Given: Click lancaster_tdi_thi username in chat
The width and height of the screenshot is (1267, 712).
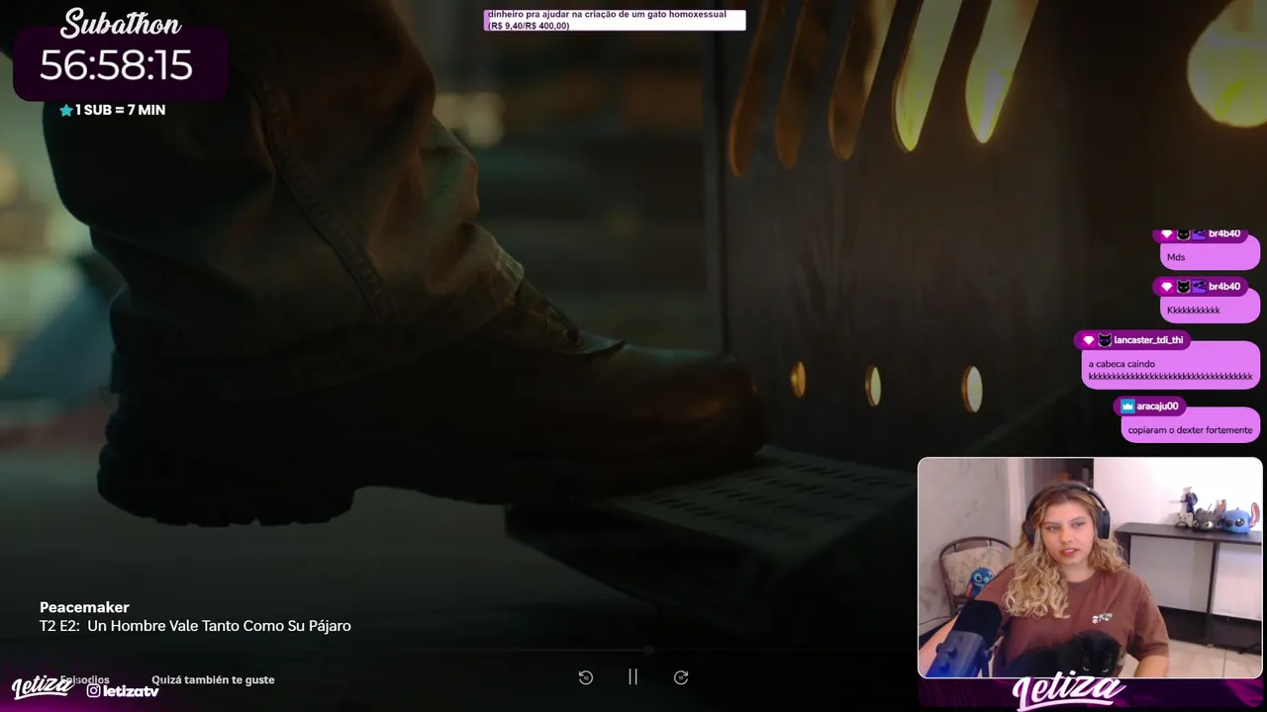Looking at the screenshot, I should (x=1148, y=340).
